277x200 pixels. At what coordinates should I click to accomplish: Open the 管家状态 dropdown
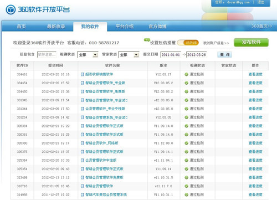(129, 55)
